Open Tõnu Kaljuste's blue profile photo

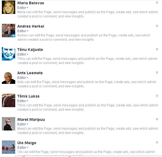[9, 54]
